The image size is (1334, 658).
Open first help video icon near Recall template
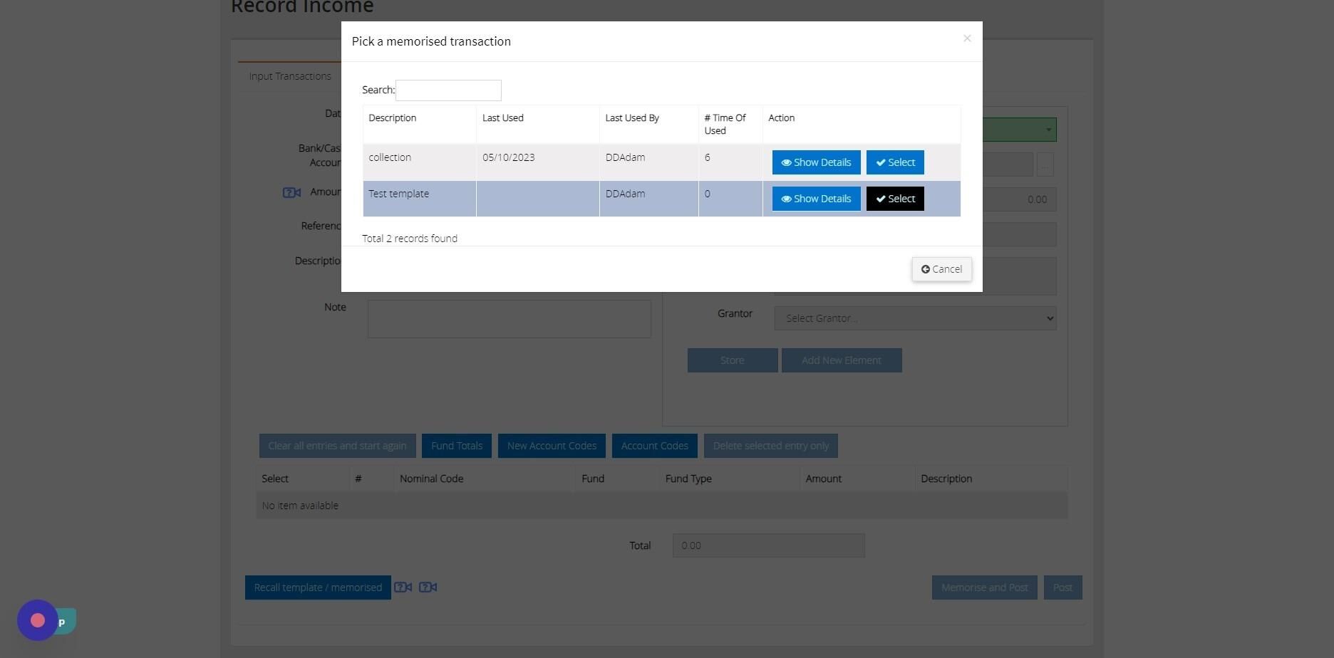pos(403,587)
